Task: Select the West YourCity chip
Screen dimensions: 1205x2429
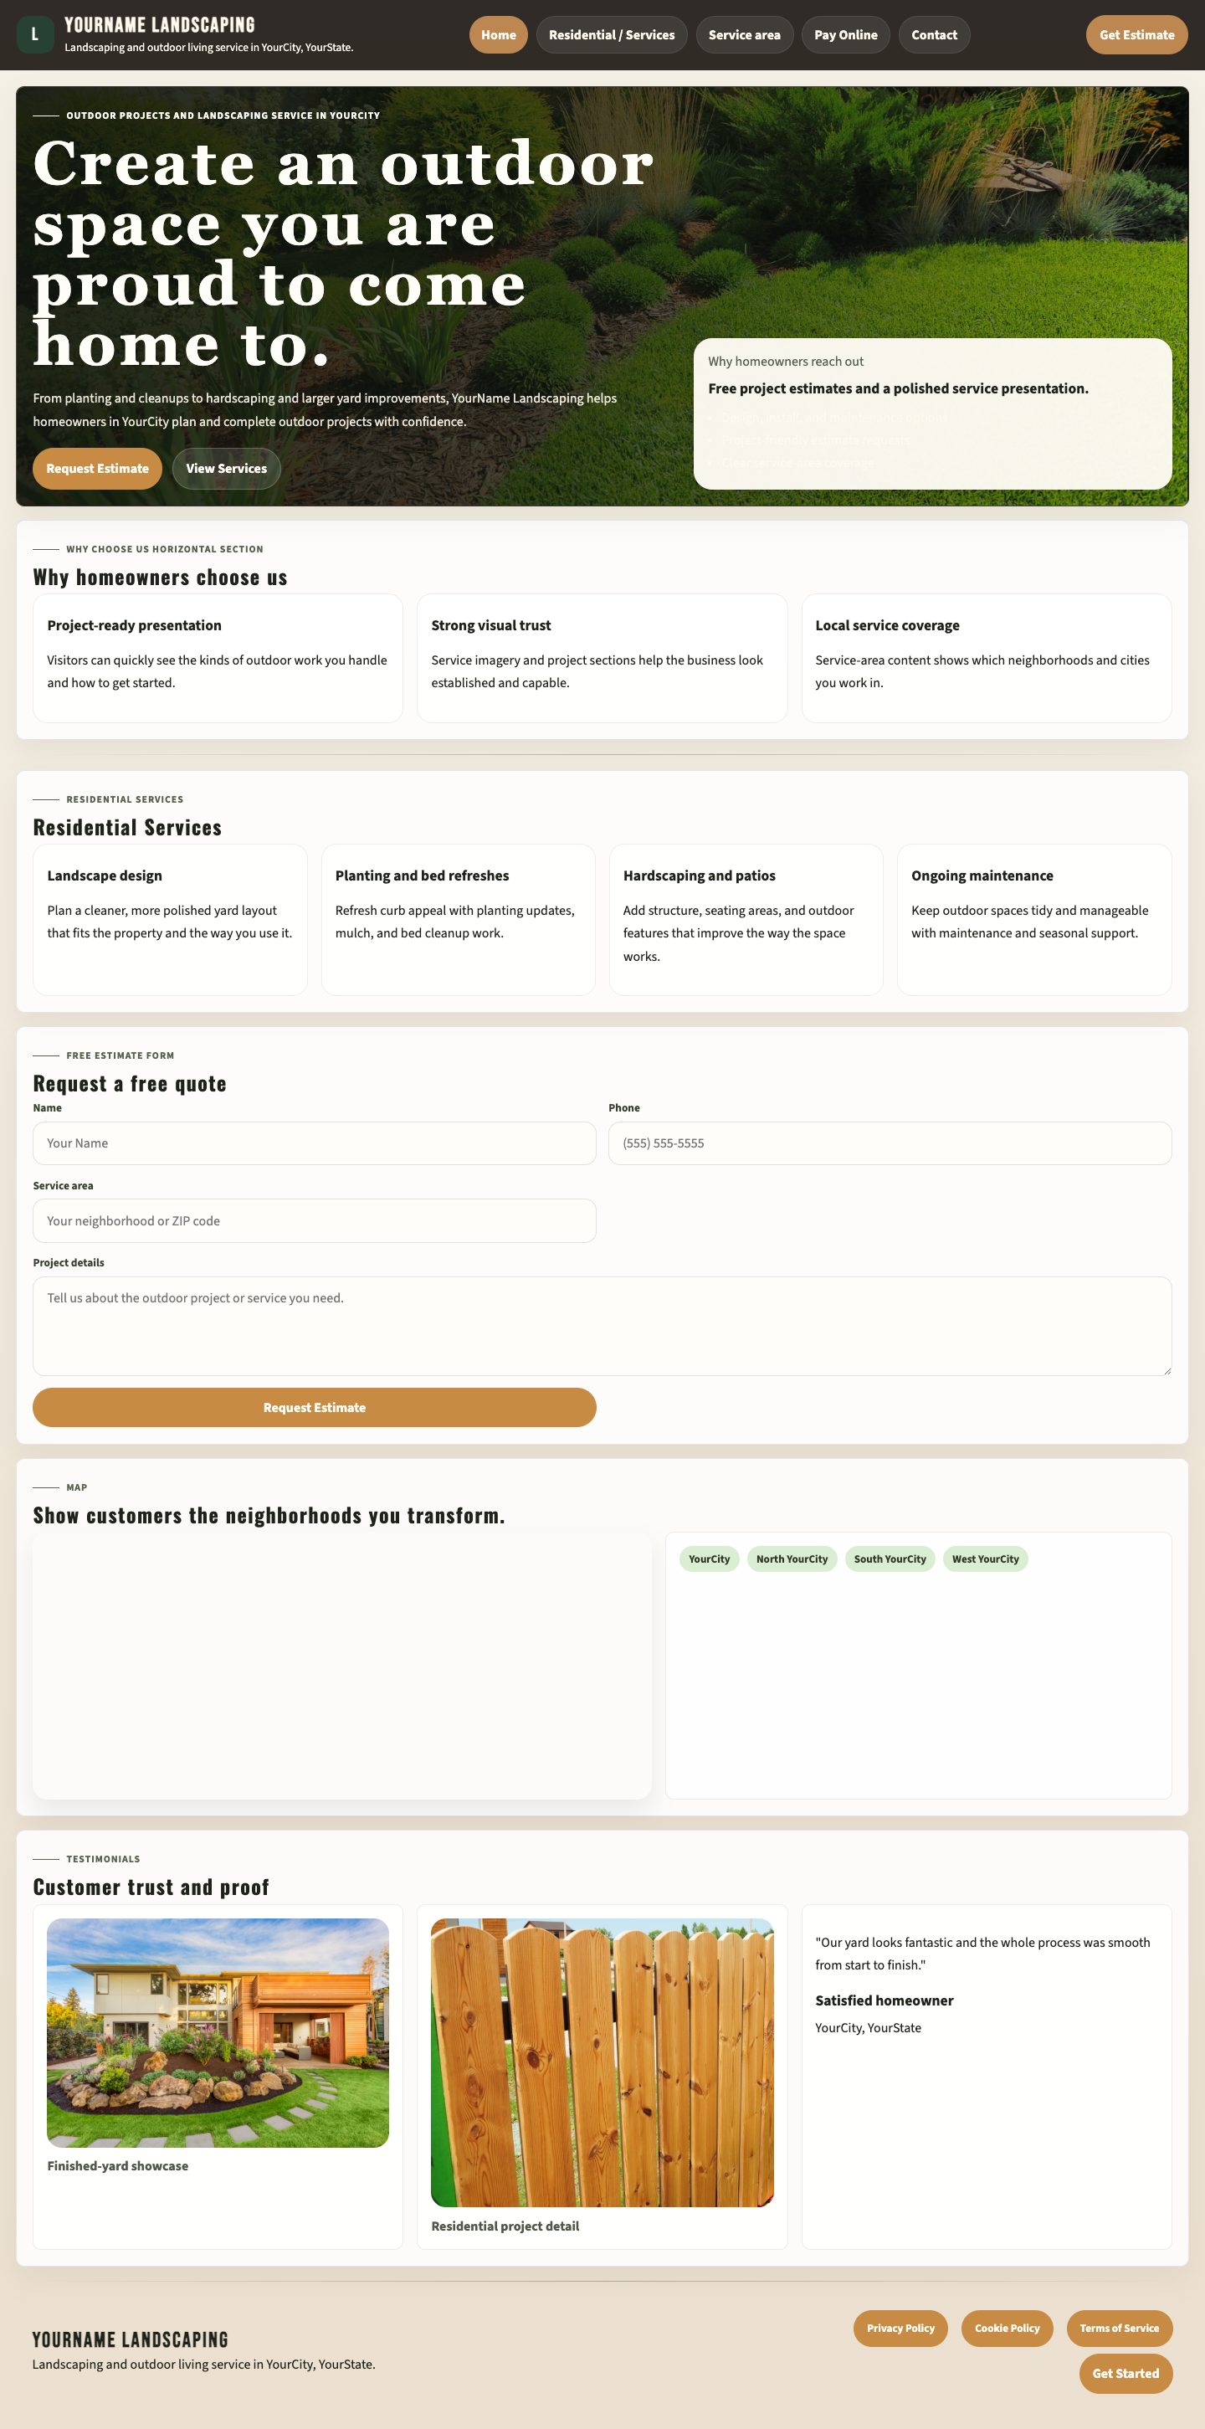Action: [985, 1559]
